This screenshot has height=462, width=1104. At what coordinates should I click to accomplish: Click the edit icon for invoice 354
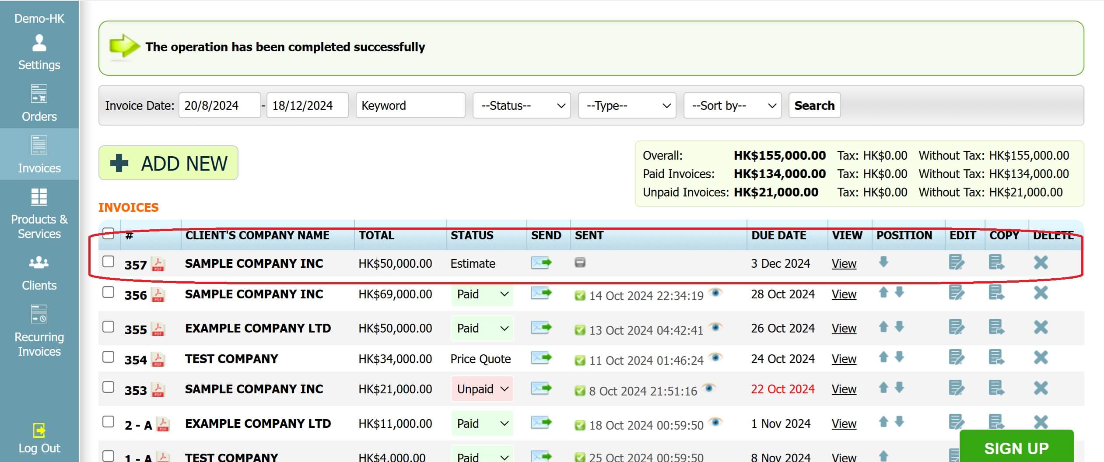click(957, 357)
